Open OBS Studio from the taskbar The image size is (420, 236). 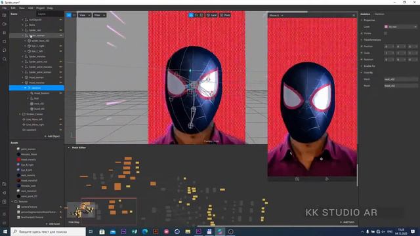click(x=230, y=231)
